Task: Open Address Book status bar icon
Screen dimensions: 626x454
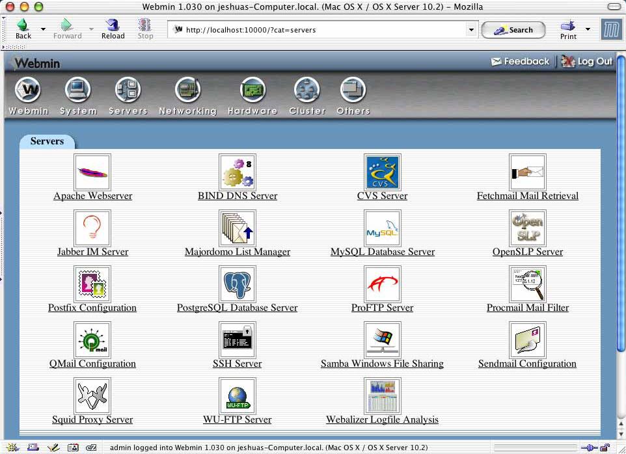Action: 73,447
